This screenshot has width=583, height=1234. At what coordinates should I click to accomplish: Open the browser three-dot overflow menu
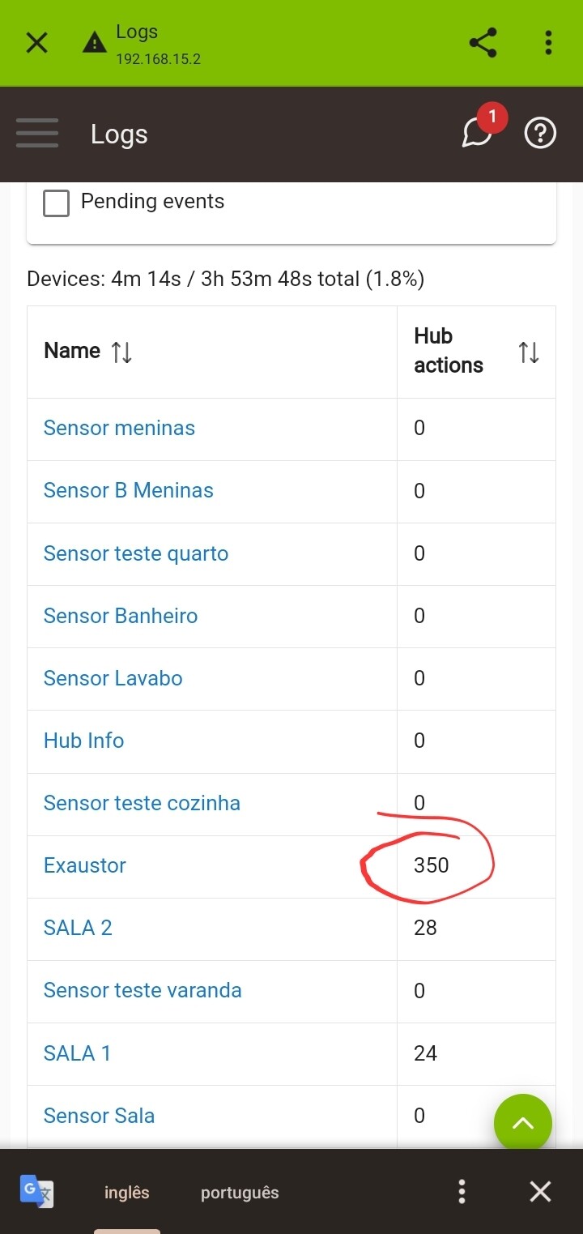click(x=548, y=43)
